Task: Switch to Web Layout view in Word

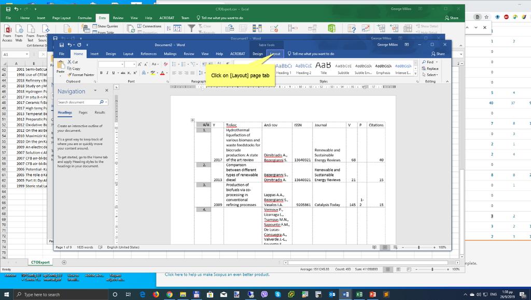Action: click(395, 248)
